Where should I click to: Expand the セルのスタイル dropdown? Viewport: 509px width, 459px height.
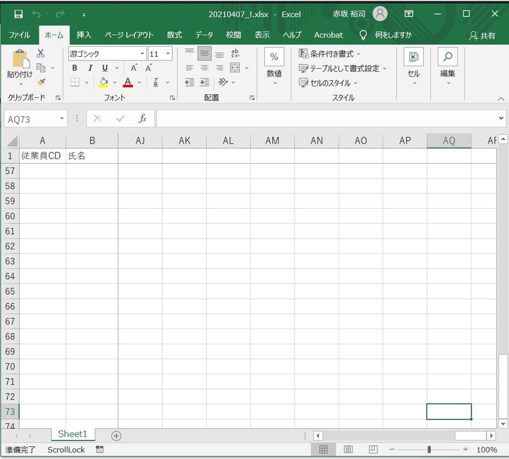click(x=356, y=83)
